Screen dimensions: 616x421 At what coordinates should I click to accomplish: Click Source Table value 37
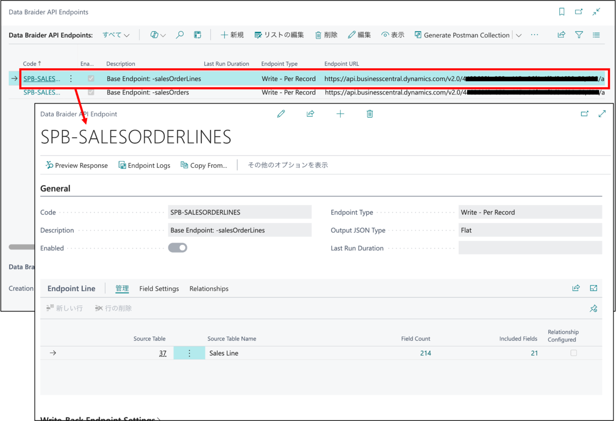(x=163, y=353)
